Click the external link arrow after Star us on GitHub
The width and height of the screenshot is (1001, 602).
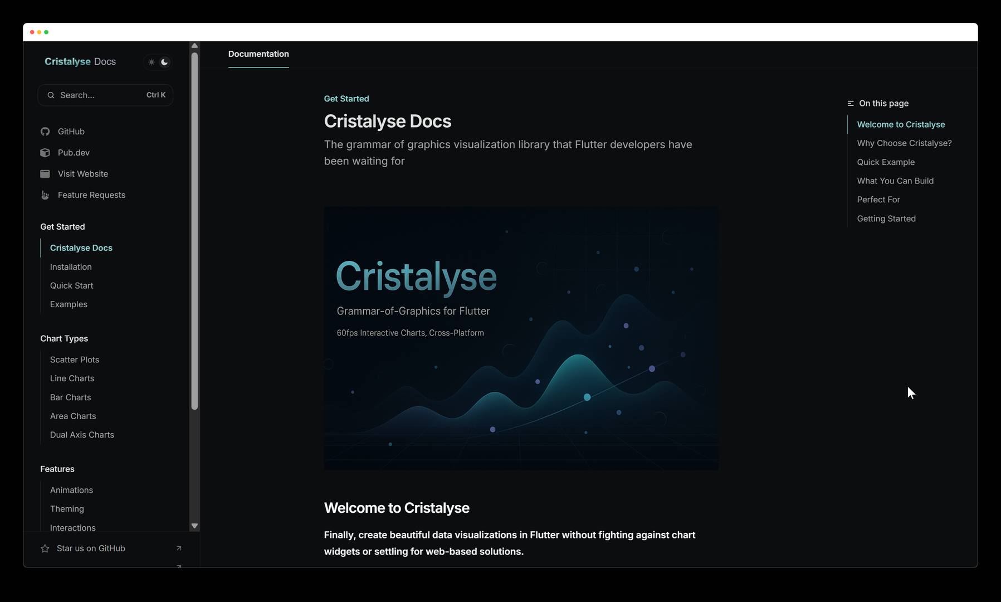click(179, 548)
